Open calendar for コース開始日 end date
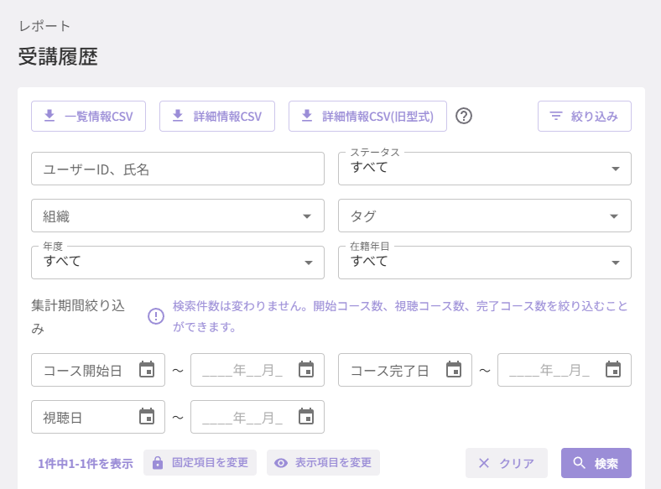Image resolution: width=661 pixels, height=489 pixels. (x=306, y=369)
